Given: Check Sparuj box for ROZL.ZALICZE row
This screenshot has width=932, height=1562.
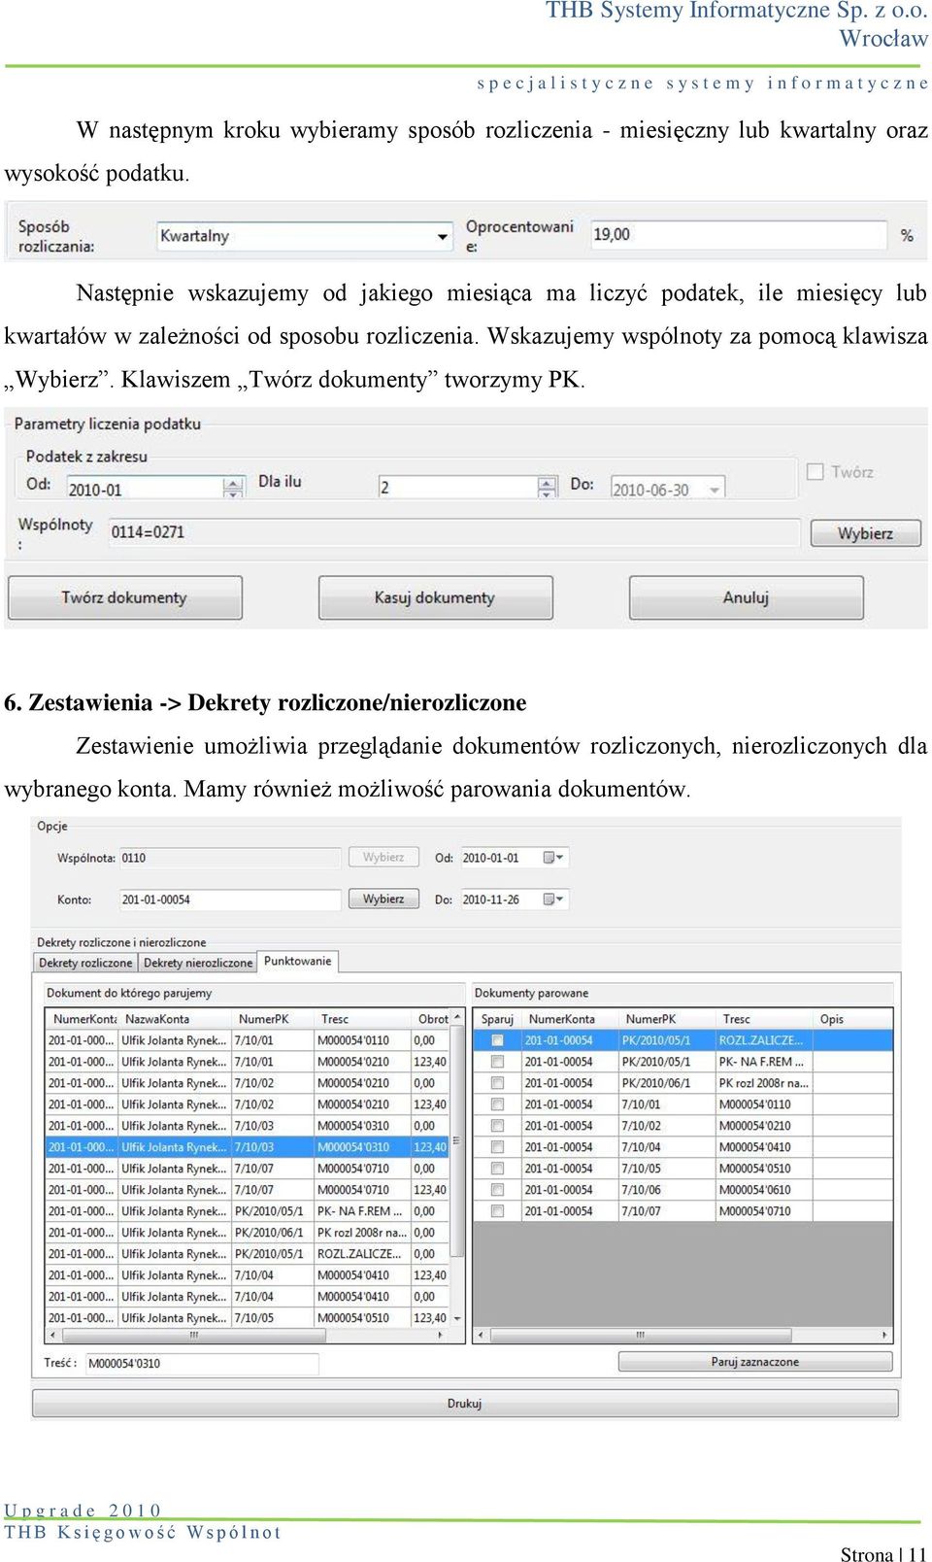Looking at the screenshot, I should pyautogui.click(x=497, y=1040).
